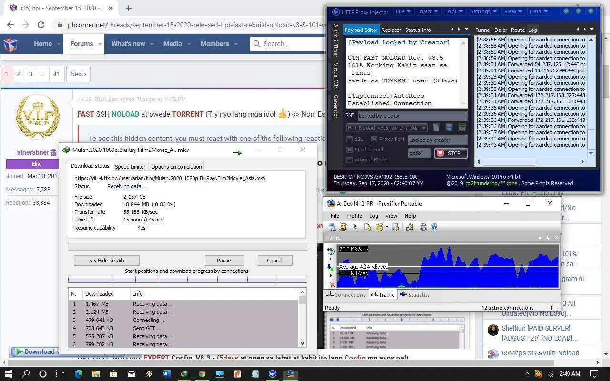
Task: Click the printer icon in Proxifier toolbar
Action: pyautogui.click(x=423, y=227)
